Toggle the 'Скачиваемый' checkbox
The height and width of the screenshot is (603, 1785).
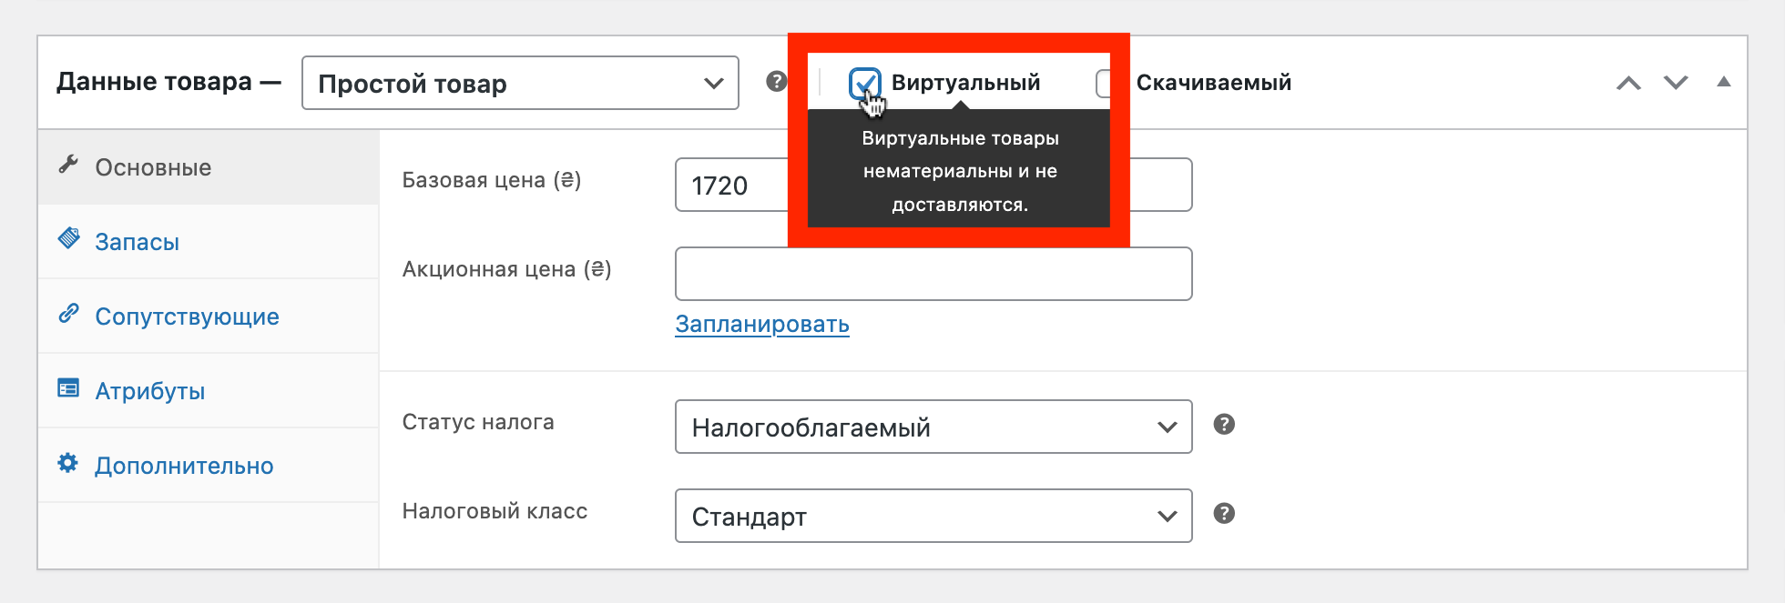(x=1105, y=83)
